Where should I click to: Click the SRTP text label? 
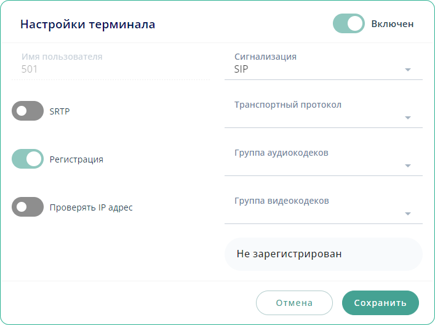click(60, 111)
